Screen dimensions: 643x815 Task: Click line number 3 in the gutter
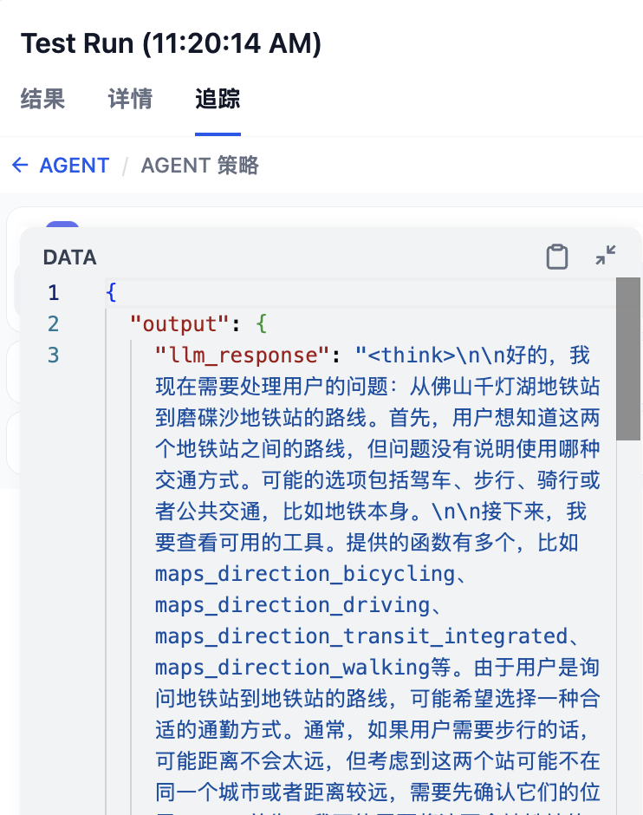coord(53,355)
